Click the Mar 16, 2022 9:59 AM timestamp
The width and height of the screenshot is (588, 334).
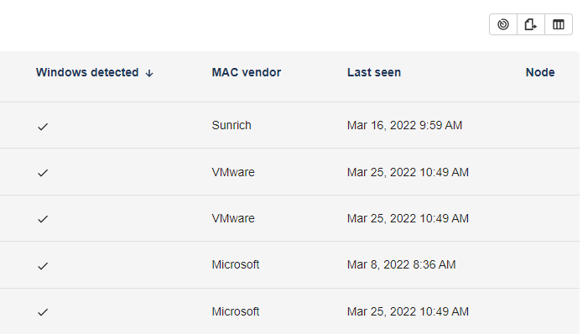404,125
